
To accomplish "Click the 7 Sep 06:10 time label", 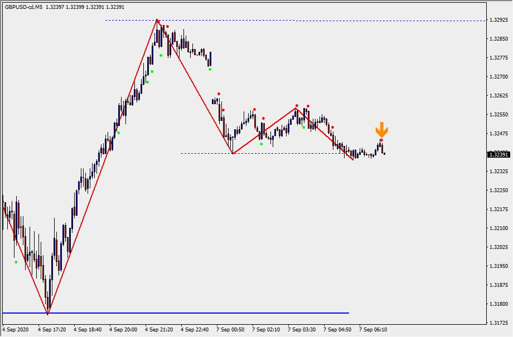I will point(373,329).
